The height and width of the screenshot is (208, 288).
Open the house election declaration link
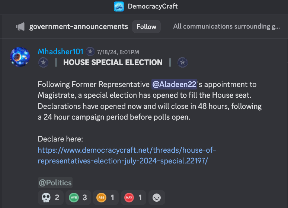[127, 156]
